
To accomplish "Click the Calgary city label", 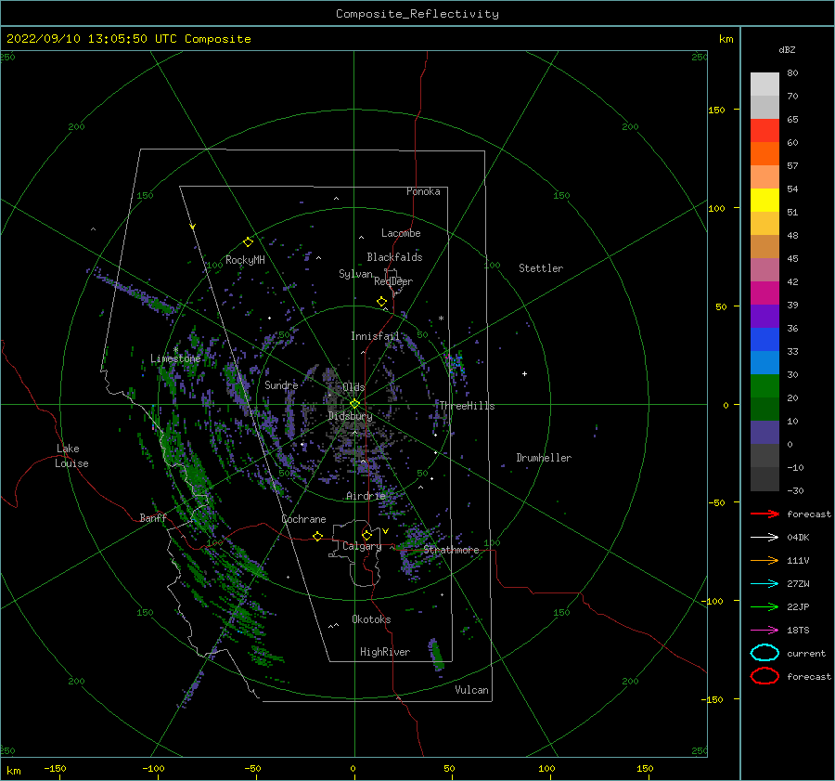I will [362, 546].
